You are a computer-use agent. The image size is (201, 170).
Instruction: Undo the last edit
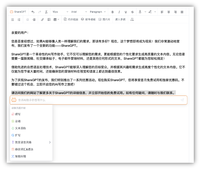(x=33, y=12)
